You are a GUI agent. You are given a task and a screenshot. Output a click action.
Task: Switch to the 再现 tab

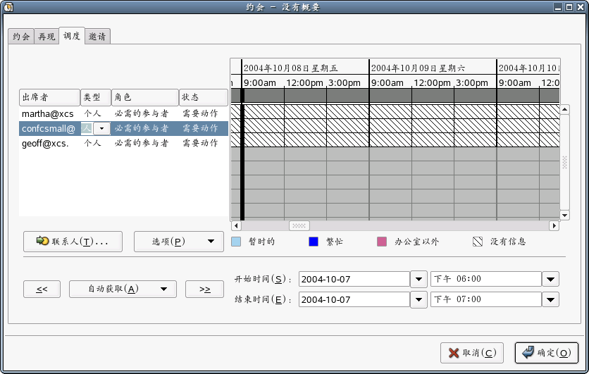46,37
